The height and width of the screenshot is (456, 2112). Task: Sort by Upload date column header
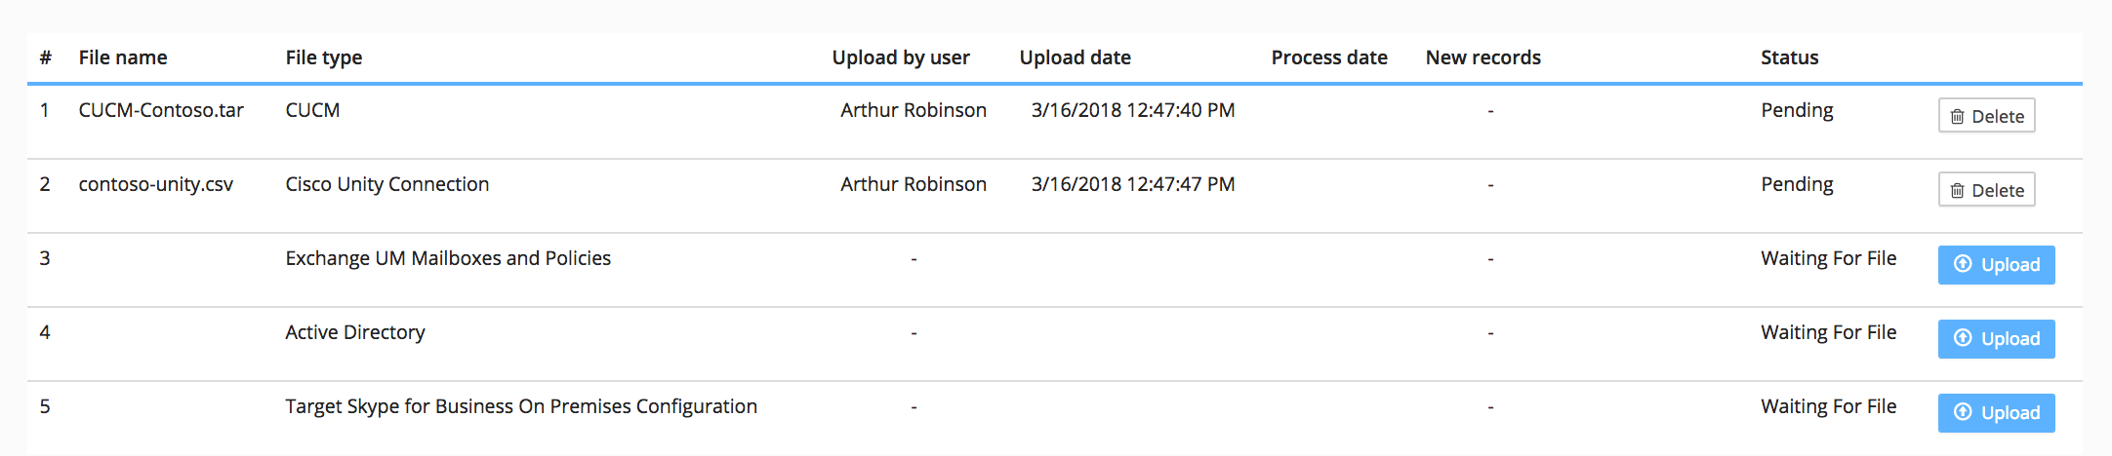pyautogui.click(x=1076, y=57)
